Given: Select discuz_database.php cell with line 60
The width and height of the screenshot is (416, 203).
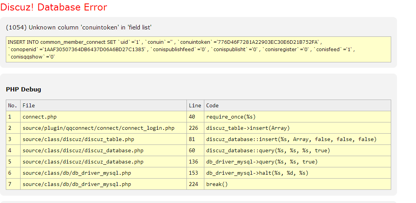Looking at the screenshot, I should tap(104, 151).
